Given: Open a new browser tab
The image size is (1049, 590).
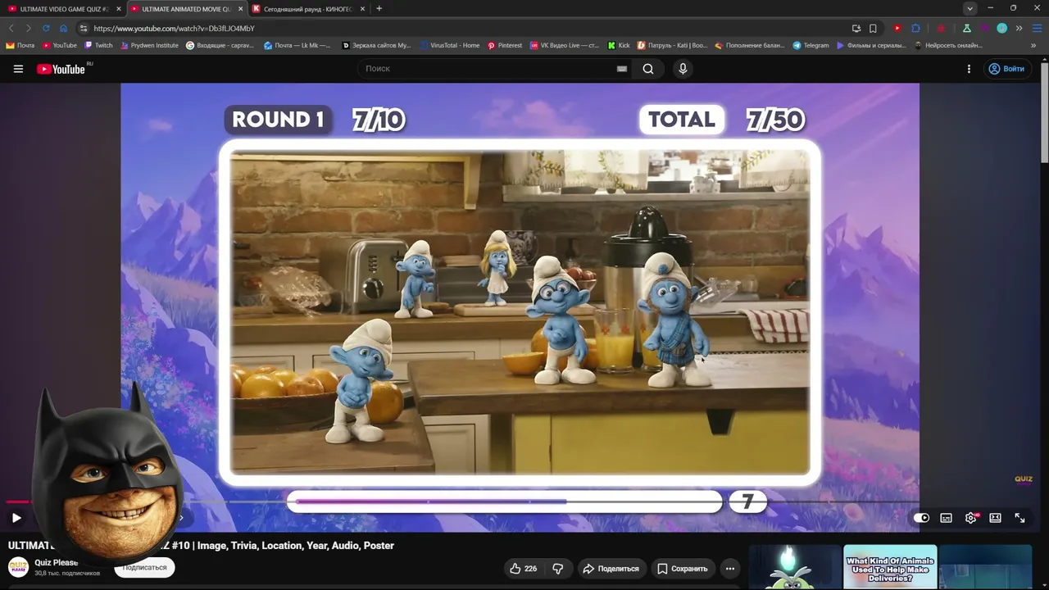Looking at the screenshot, I should pos(379,9).
